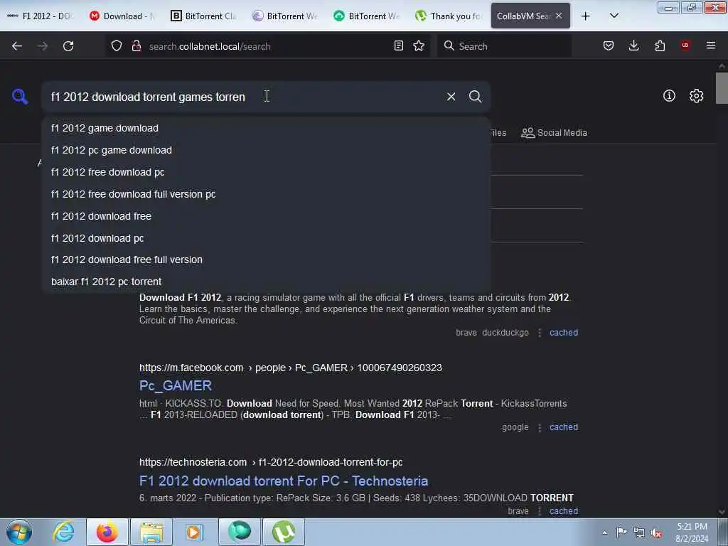The height and width of the screenshot is (546, 728).
Task: Close the CollabVM Search tab
Action: tap(559, 16)
